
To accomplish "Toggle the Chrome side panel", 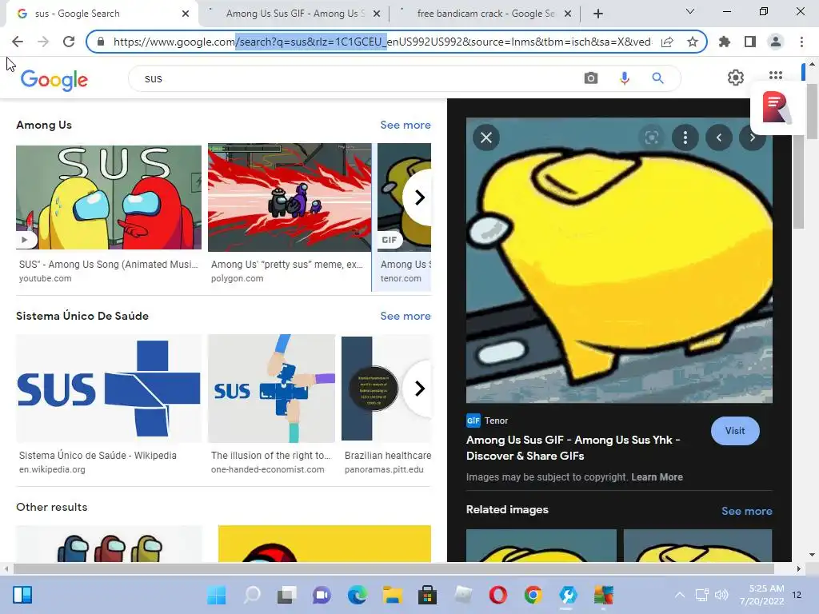I will click(x=750, y=42).
